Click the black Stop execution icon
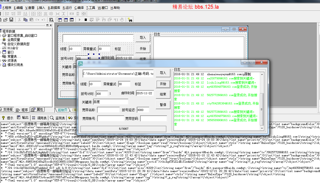This screenshot has width=320, height=183. click(86, 20)
